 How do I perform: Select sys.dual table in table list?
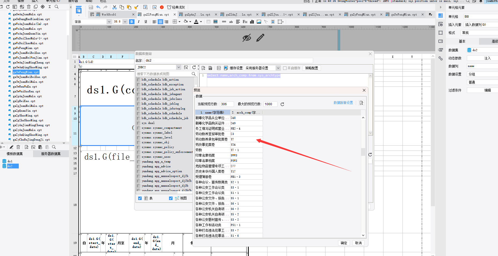pos(148,123)
